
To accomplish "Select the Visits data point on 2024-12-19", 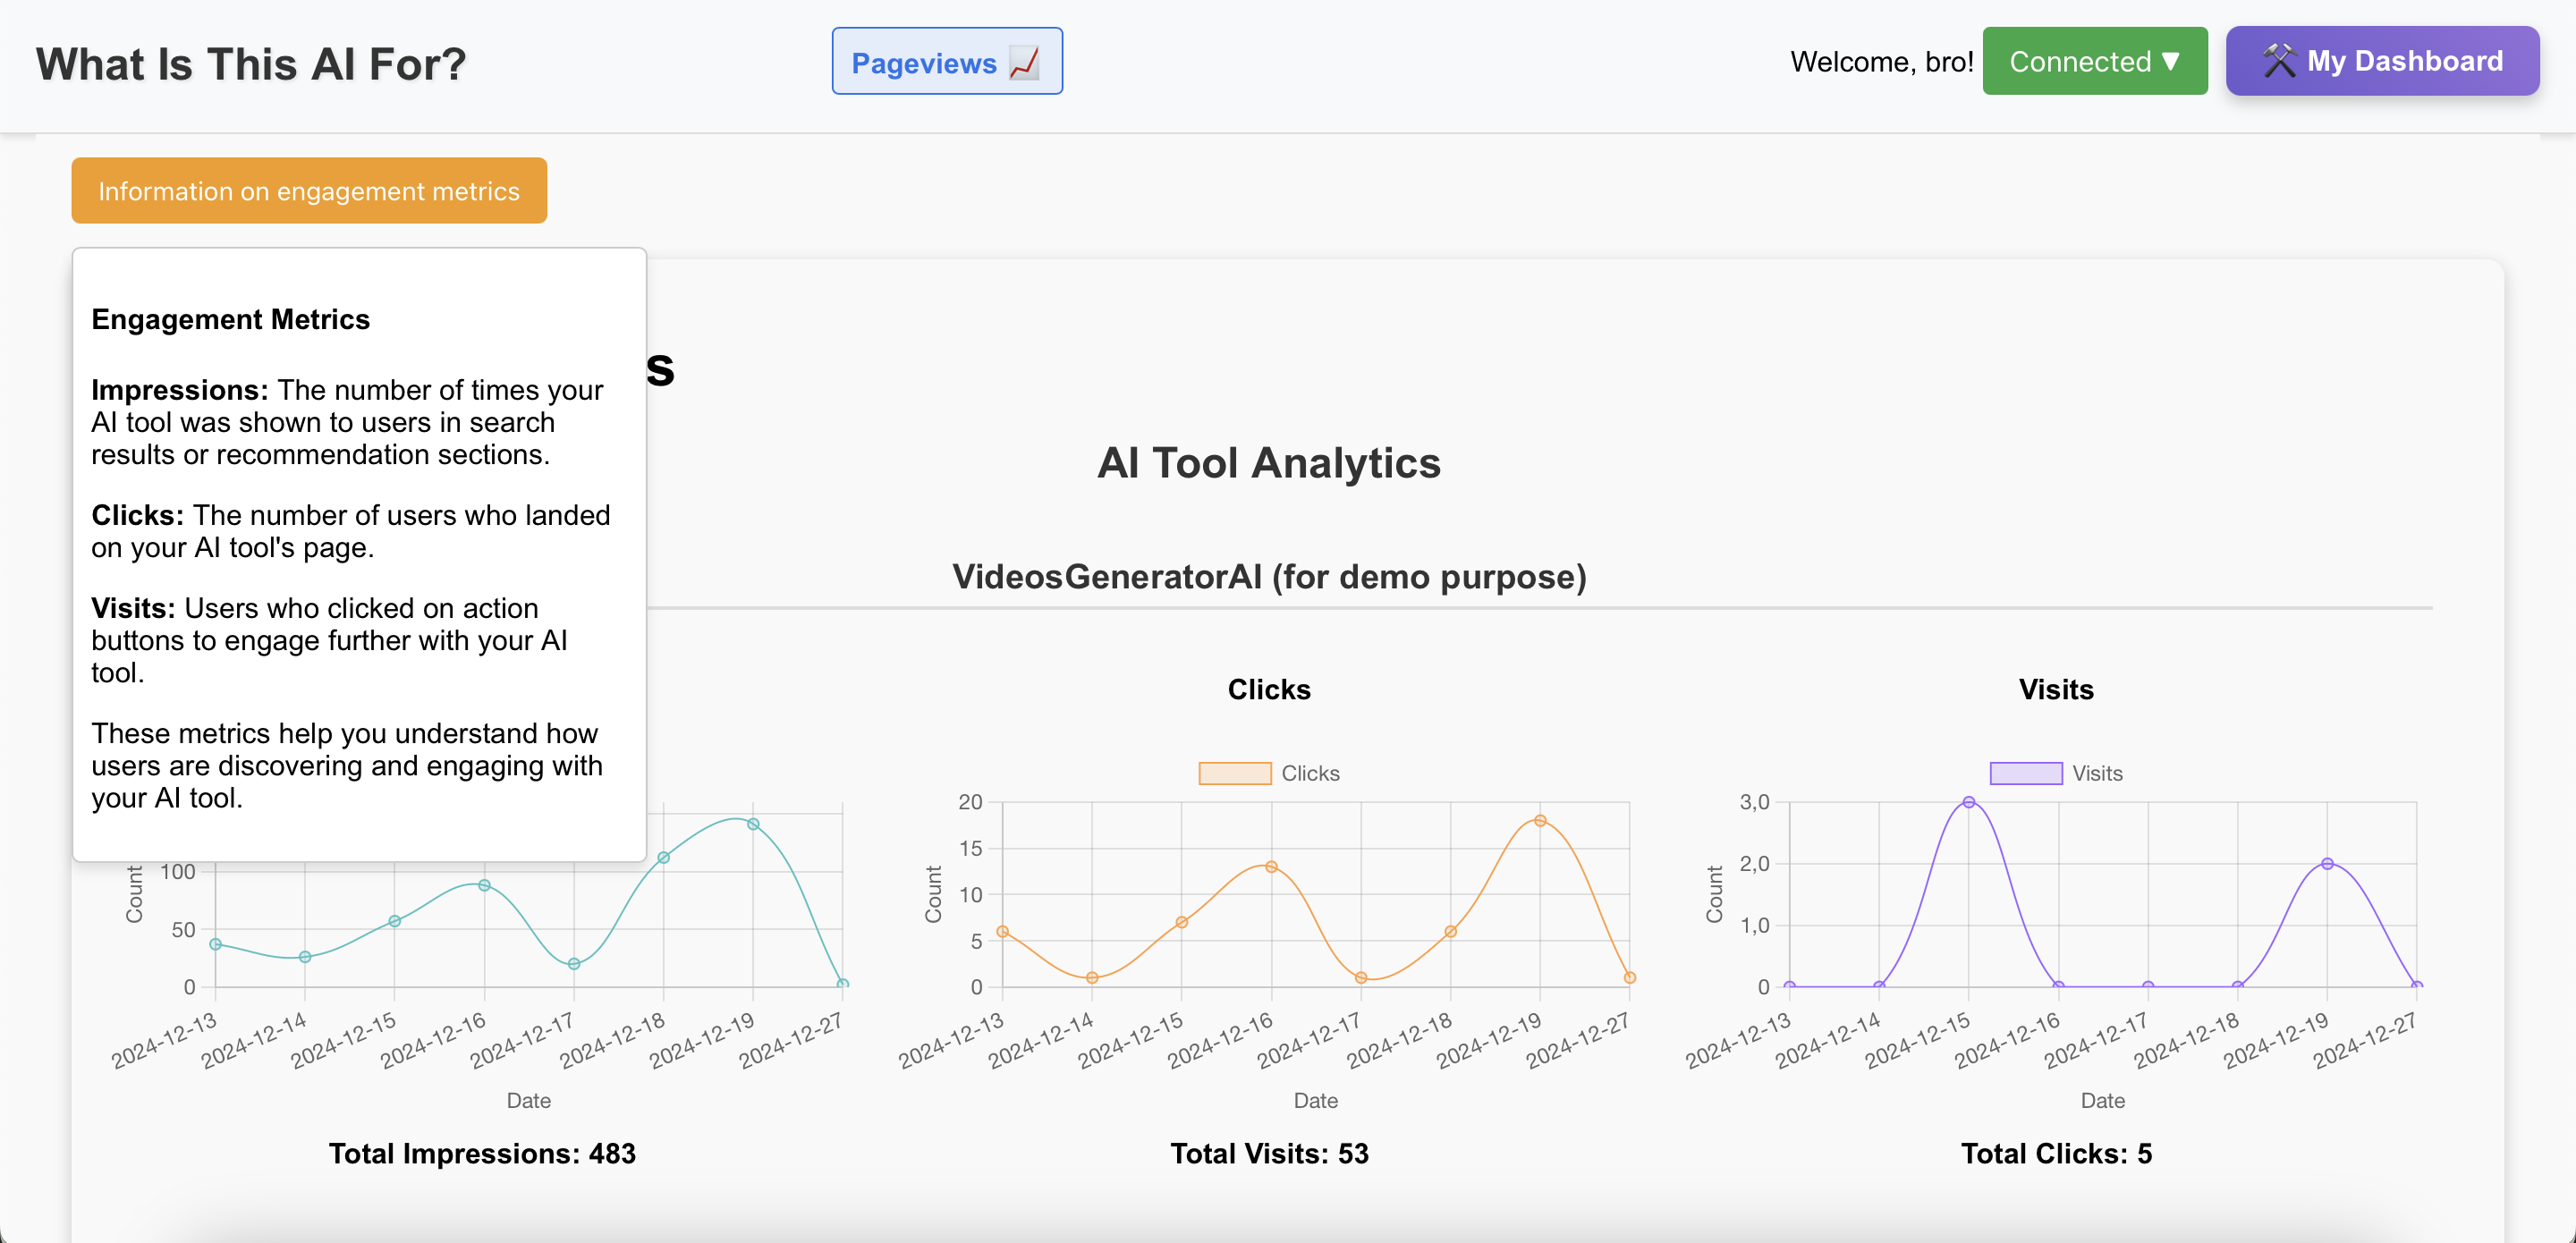I will point(2327,864).
